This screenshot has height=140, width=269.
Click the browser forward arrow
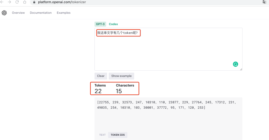pyautogui.click(x=9, y=2)
